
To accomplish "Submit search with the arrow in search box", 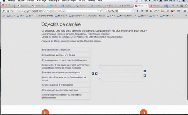I will [132, 11].
